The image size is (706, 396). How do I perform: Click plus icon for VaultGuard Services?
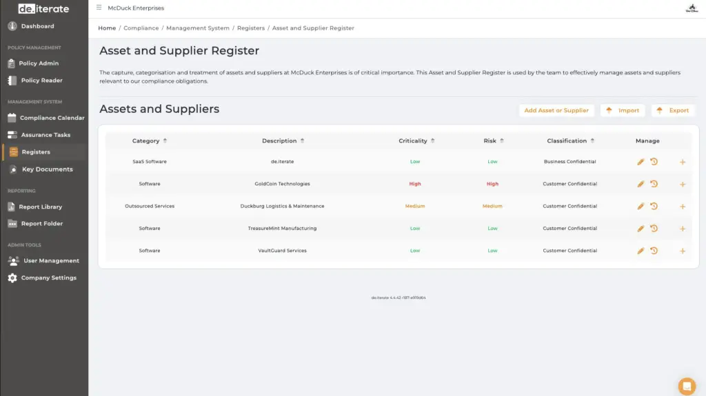click(x=683, y=251)
